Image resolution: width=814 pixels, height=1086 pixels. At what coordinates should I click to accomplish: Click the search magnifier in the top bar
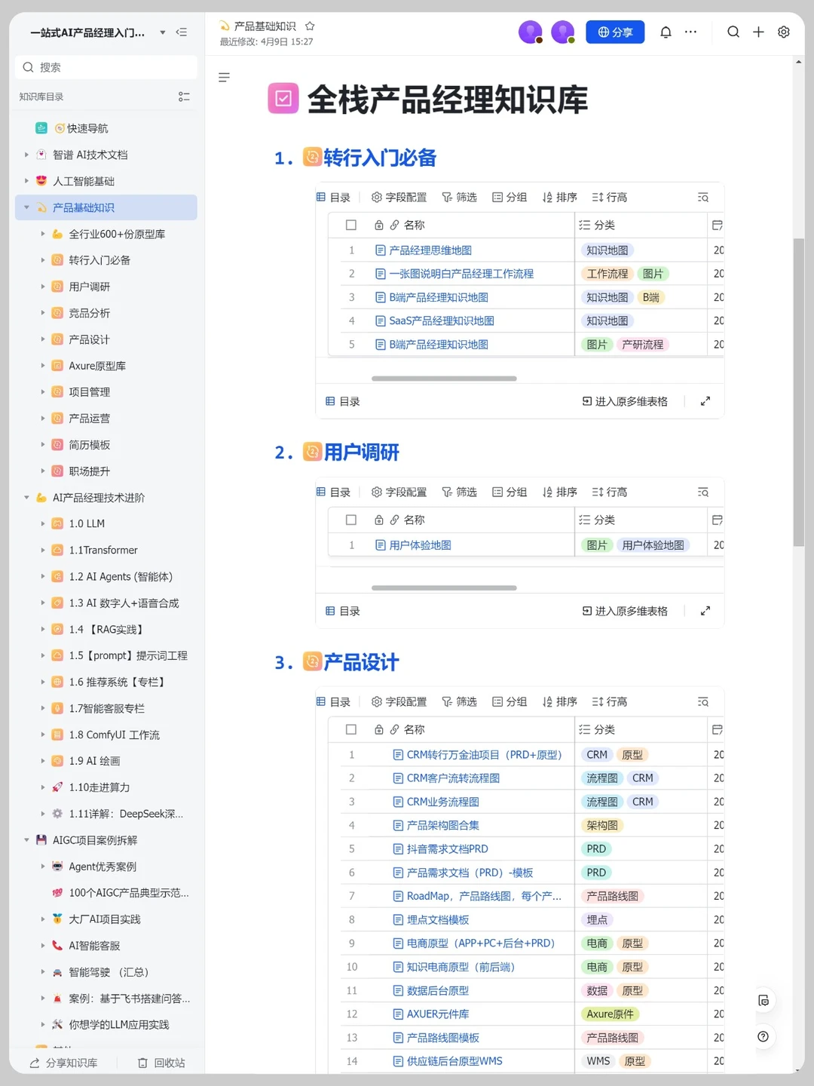(733, 32)
